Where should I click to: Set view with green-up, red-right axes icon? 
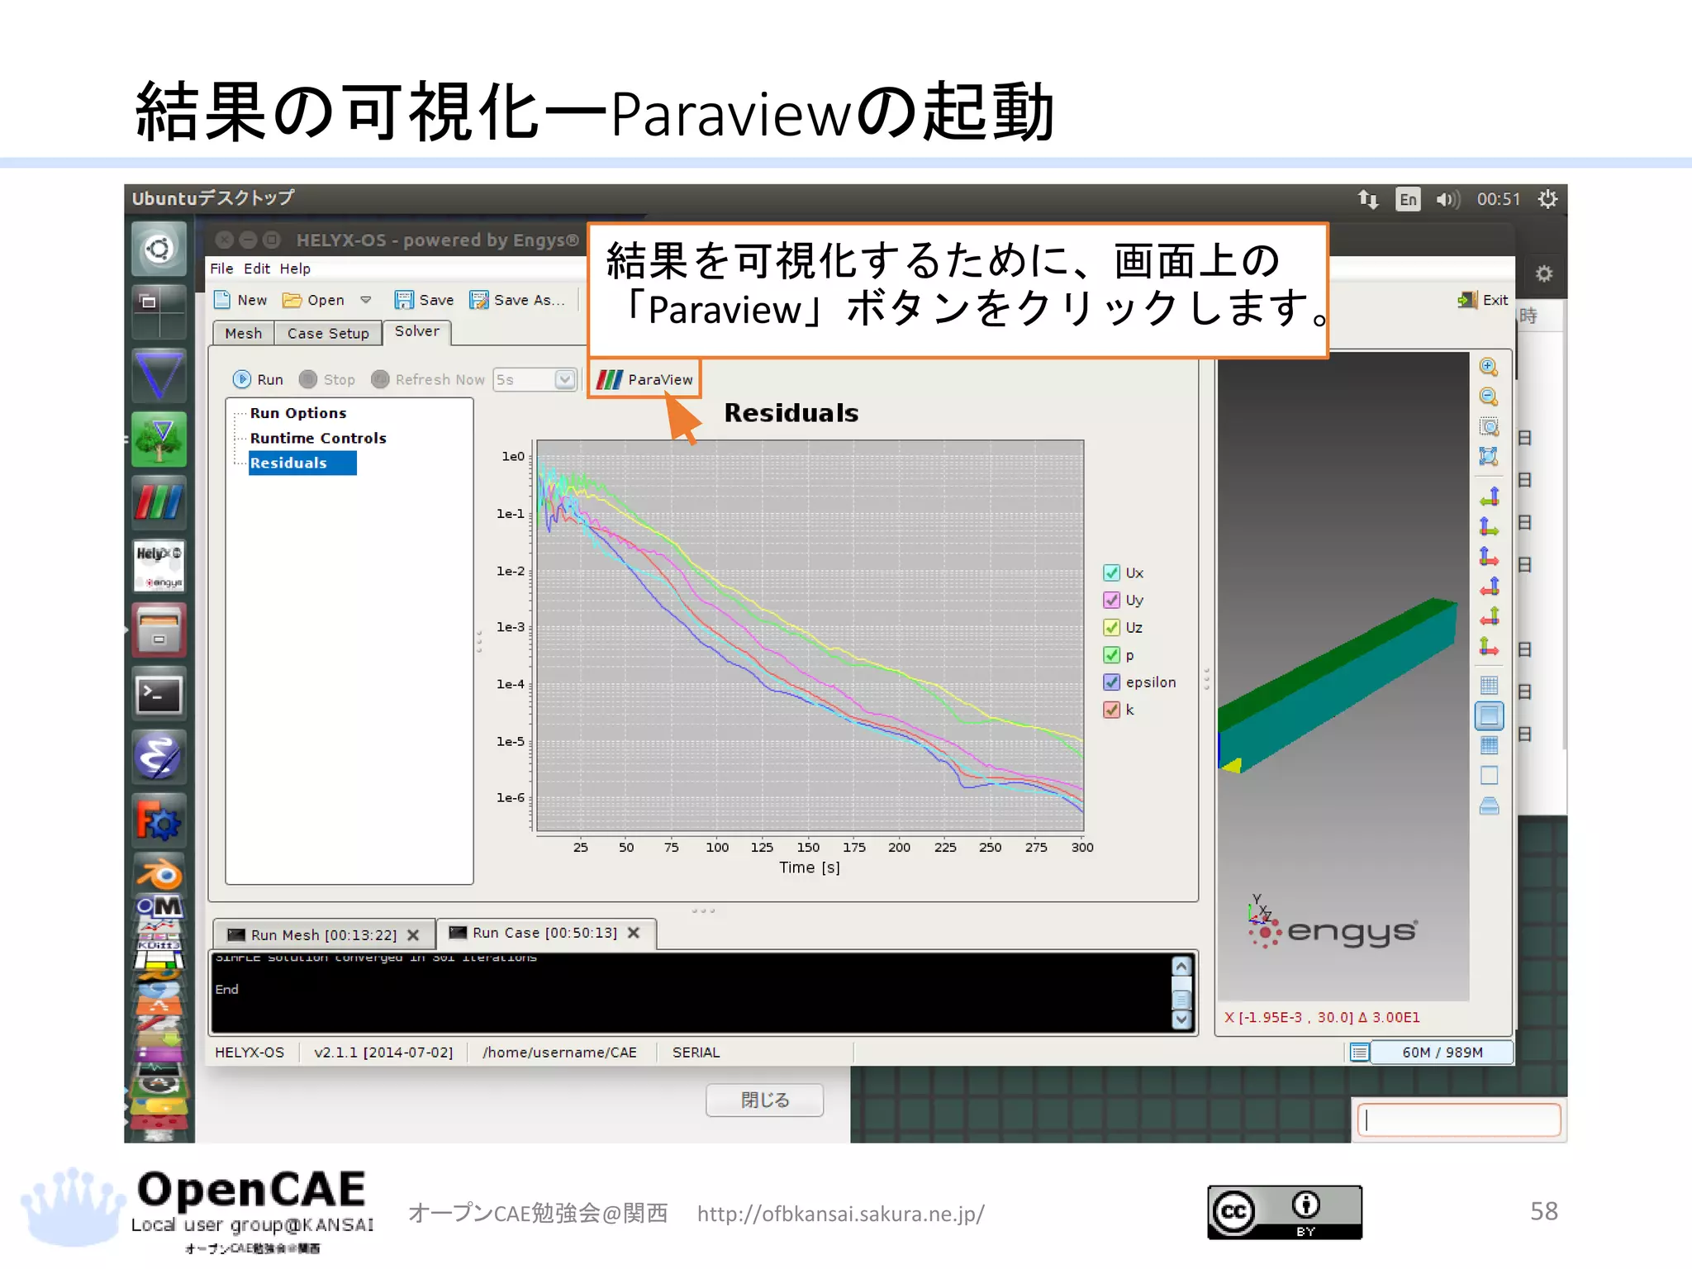1489,646
